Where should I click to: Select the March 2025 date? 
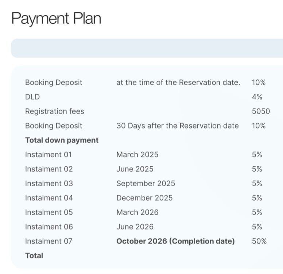point(137,155)
